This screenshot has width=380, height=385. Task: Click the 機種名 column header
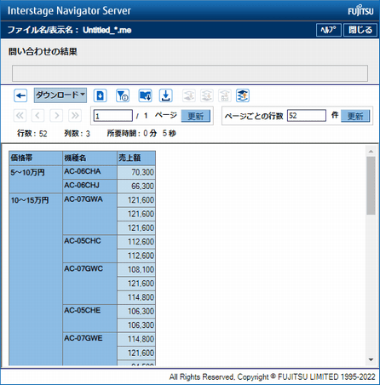[89, 158]
